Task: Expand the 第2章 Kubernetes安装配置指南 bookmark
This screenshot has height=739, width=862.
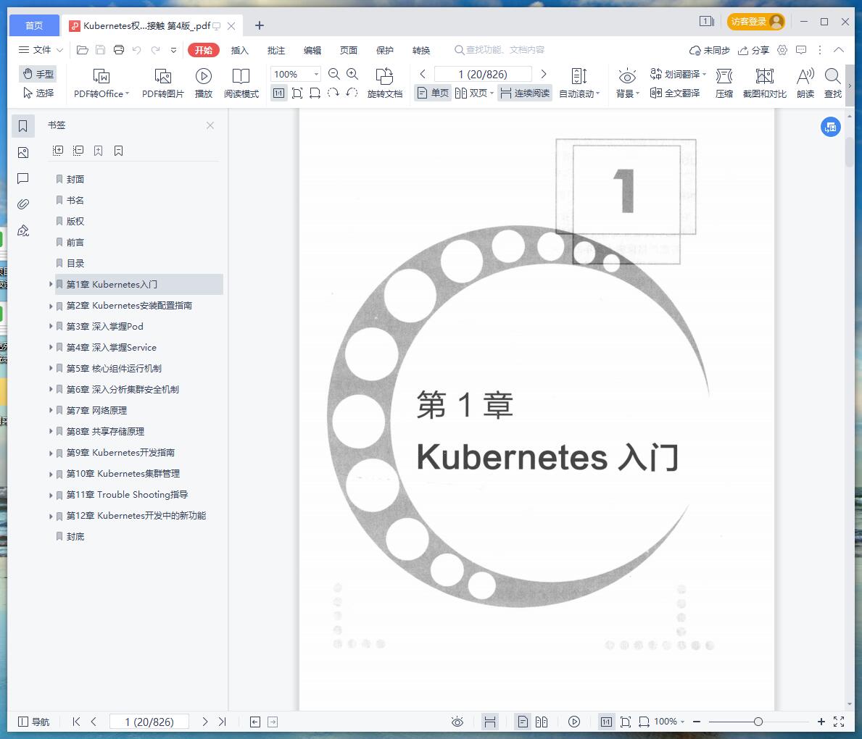Action: point(51,306)
